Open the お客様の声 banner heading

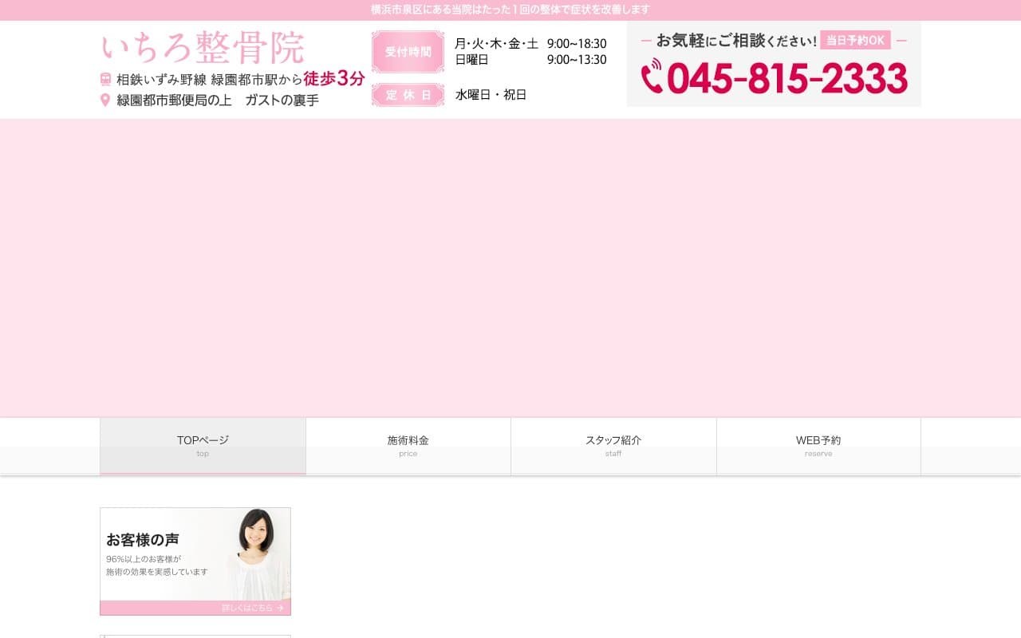[x=143, y=539]
